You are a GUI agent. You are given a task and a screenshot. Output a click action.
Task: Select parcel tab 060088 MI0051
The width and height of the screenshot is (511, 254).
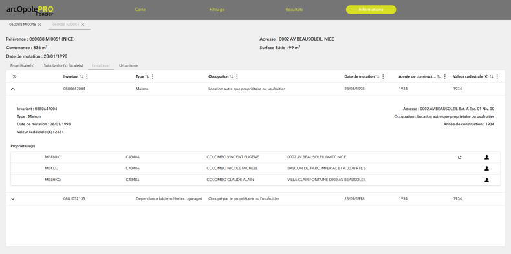(65, 25)
